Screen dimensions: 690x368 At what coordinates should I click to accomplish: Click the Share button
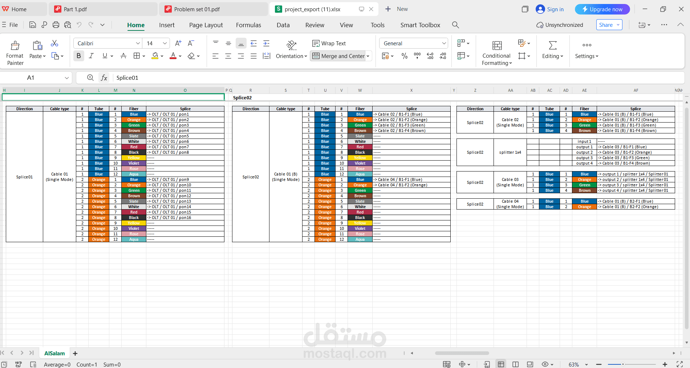[x=609, y=25]
